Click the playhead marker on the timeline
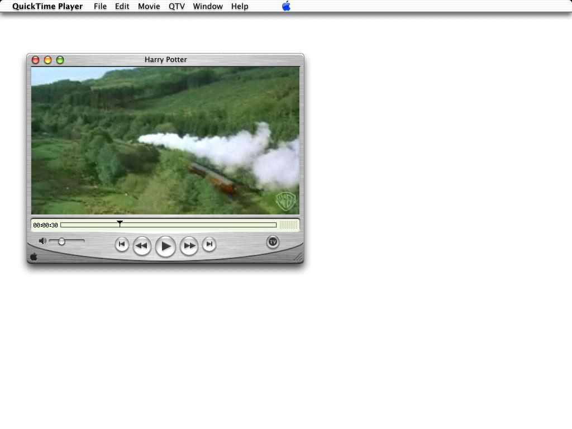The height and width of the screenshot is (429, 572). [120, 223]
